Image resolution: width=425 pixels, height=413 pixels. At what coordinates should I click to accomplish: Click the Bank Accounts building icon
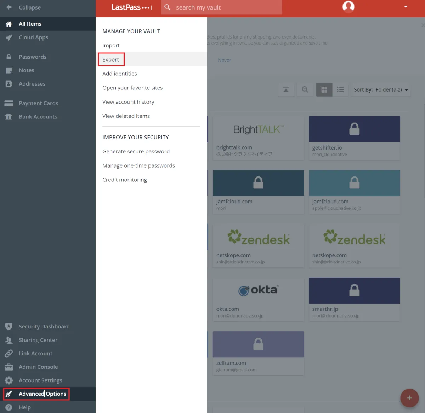pos(9,117)
